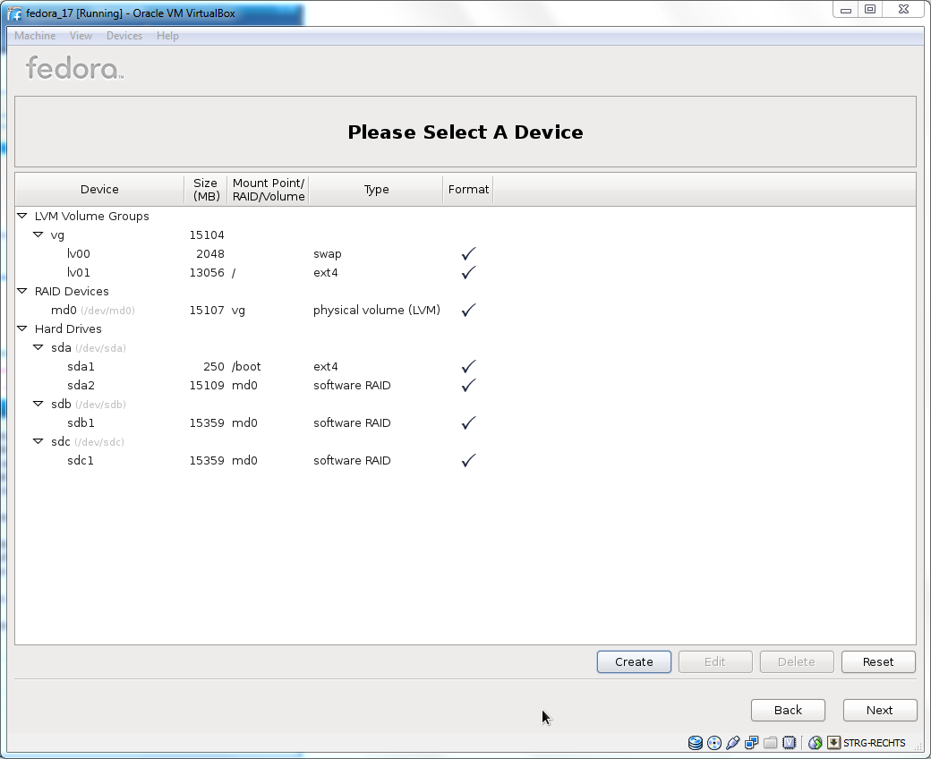Click the sda1 size value 250
This screenshot has width=931, height=759.
tap(214, 367)
